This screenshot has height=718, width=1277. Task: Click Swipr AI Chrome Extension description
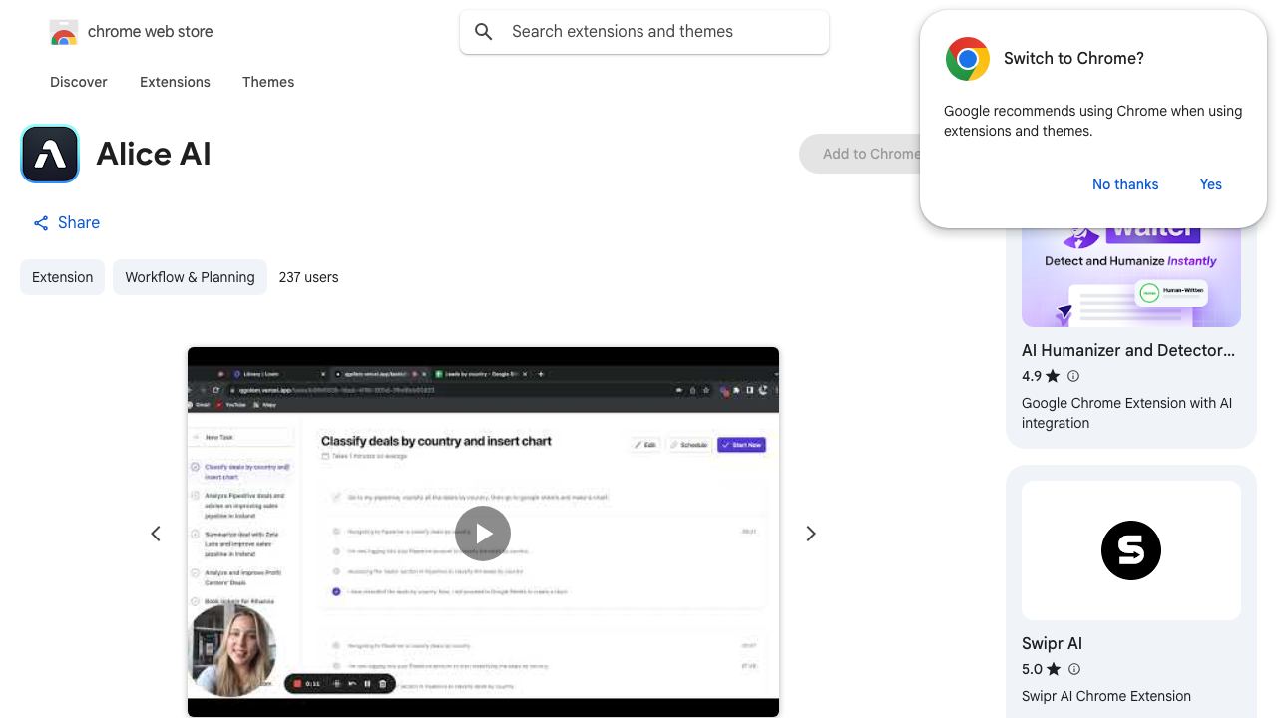(1106, 696)
